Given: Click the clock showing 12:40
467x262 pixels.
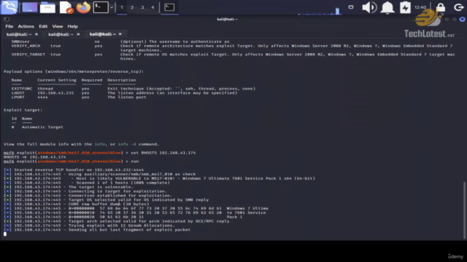Looking at the screenshot, I should [x=420, y=7].
